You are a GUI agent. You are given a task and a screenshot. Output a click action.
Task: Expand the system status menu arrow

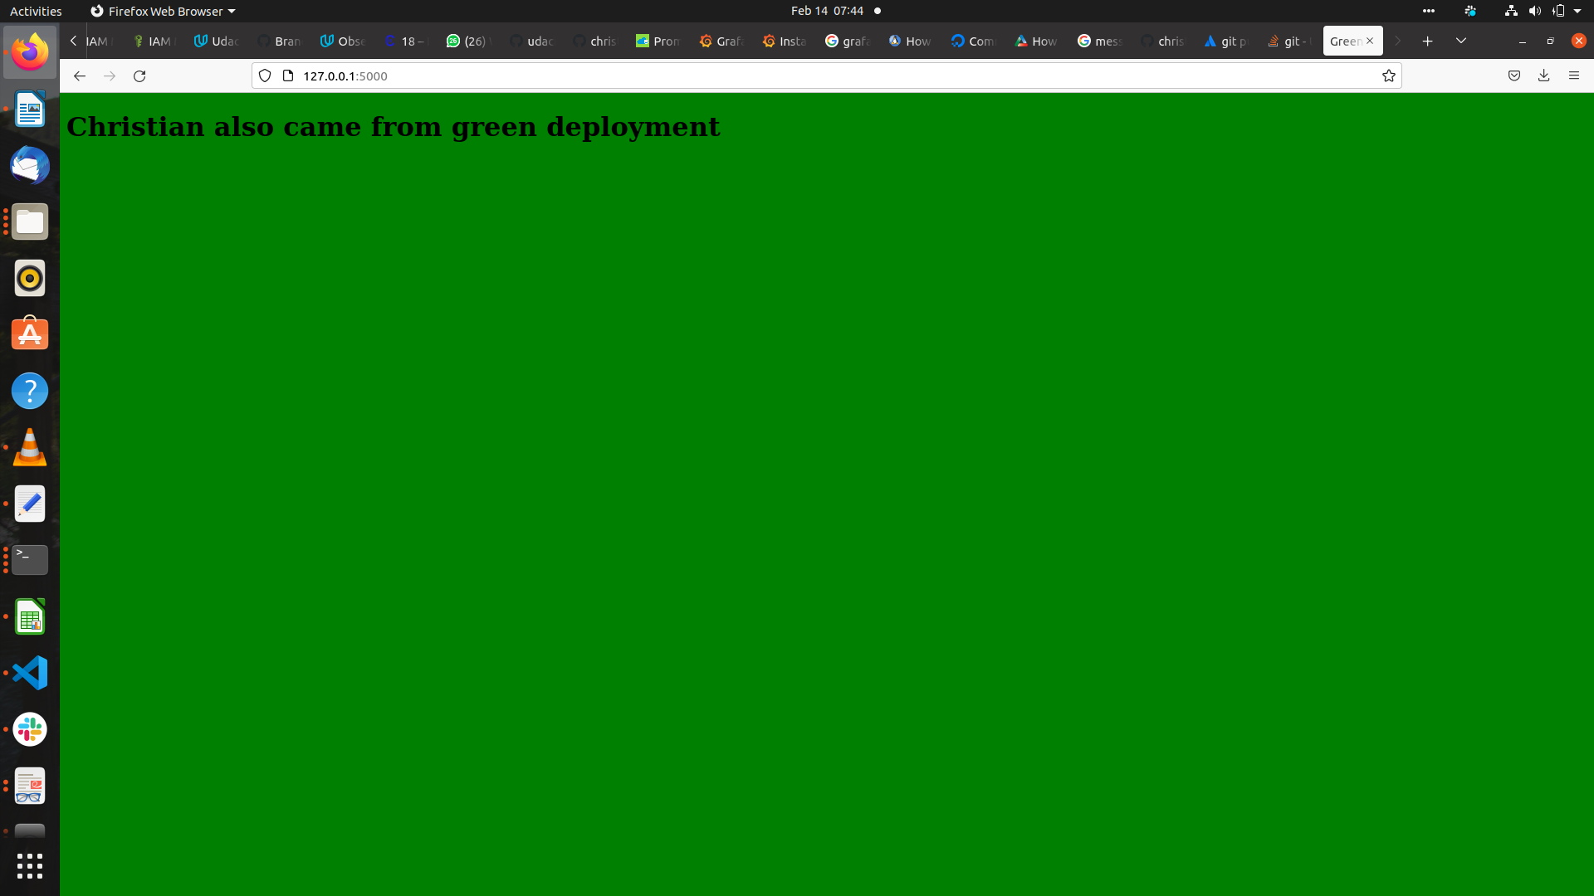[1577, 11]
